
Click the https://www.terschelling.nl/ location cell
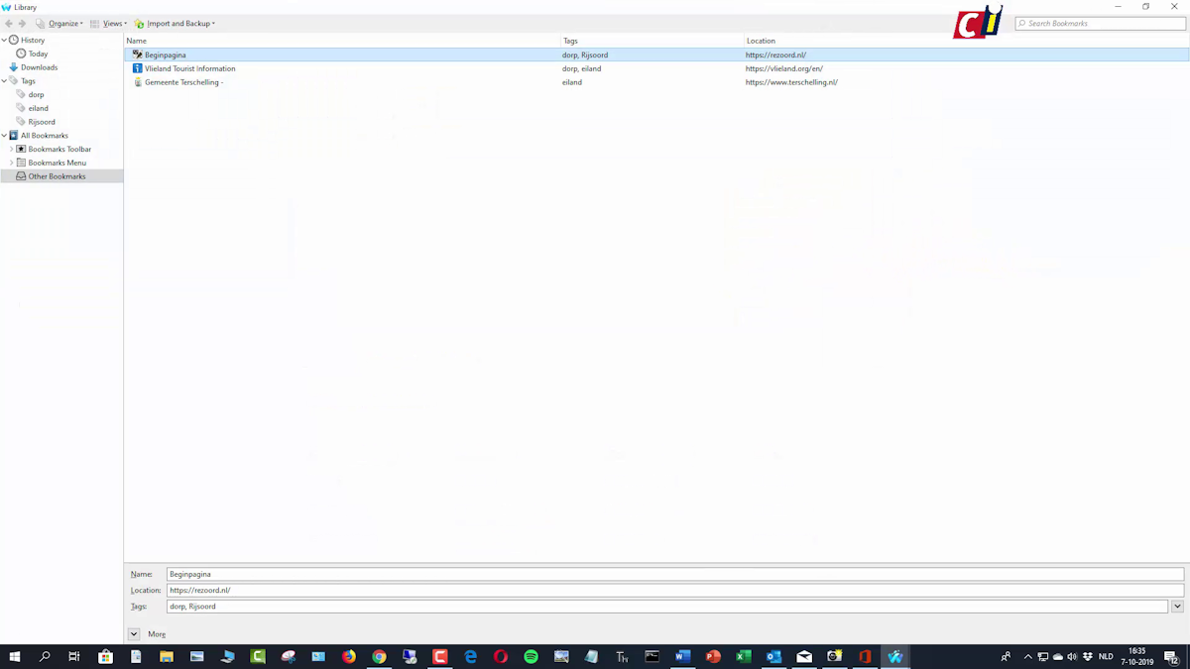click(791, 82)
